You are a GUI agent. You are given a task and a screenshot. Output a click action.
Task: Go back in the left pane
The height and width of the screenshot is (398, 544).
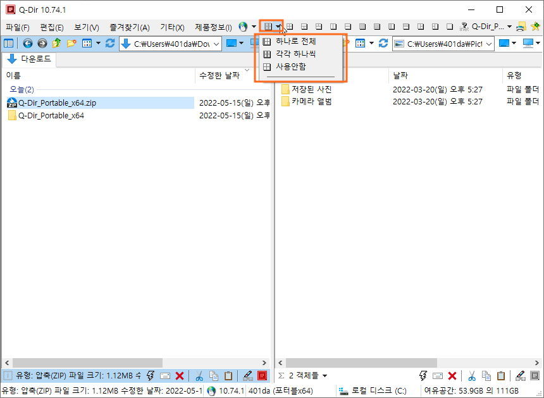pyautogui.click(x=28, y=44)
